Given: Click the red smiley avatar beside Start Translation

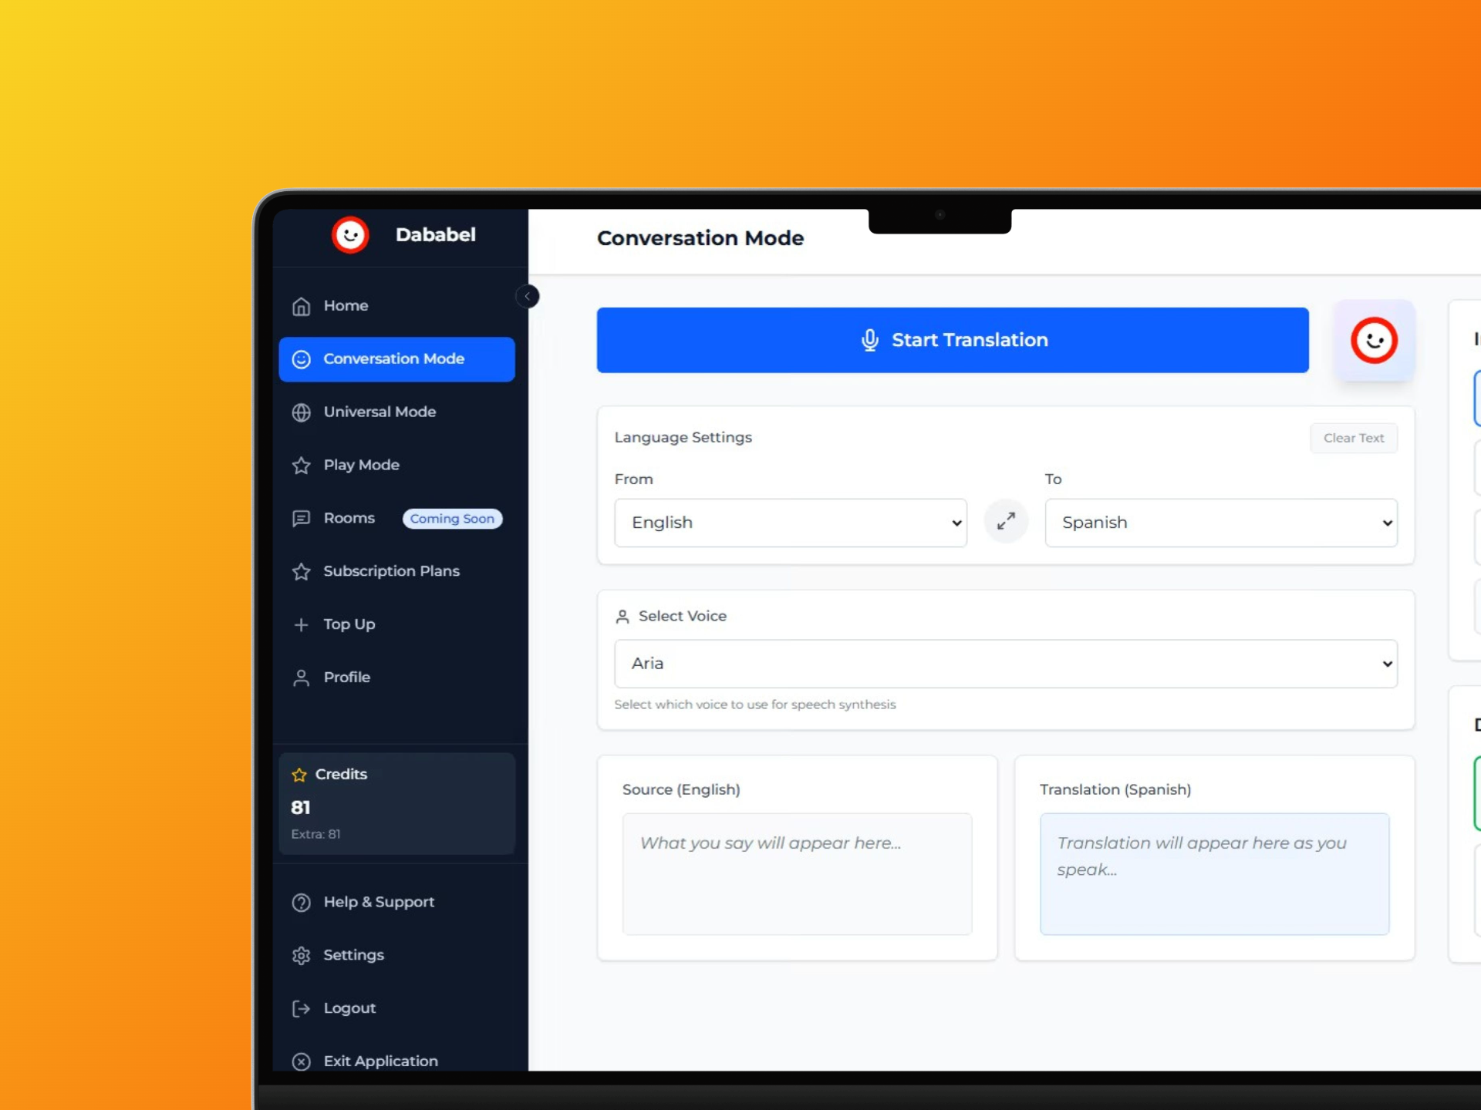Looking at the screenshot, I should tap(1374, 340).
